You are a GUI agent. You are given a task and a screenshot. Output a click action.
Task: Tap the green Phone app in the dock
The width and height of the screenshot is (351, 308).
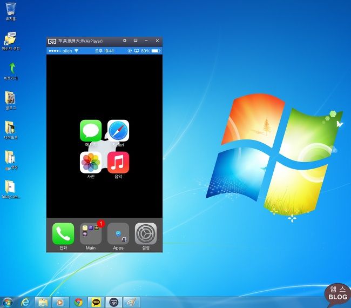click(x=63, y=233)
